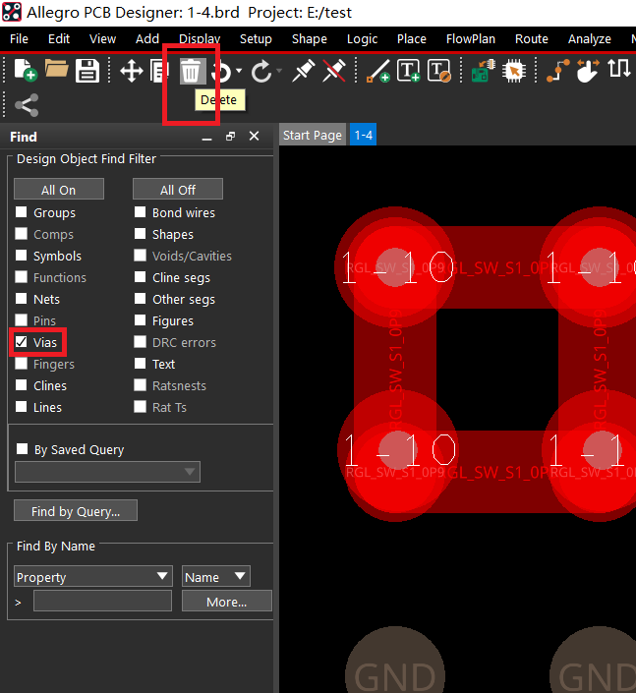Select the Slide hand tool icon
636x693 pixels.
tap(588, 71)
